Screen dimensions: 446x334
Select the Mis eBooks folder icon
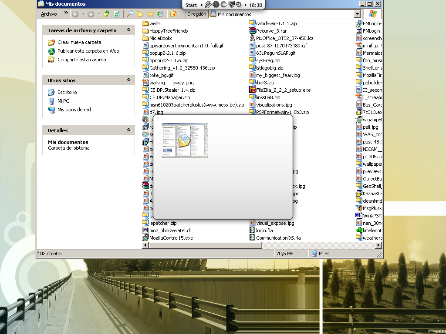145,38
